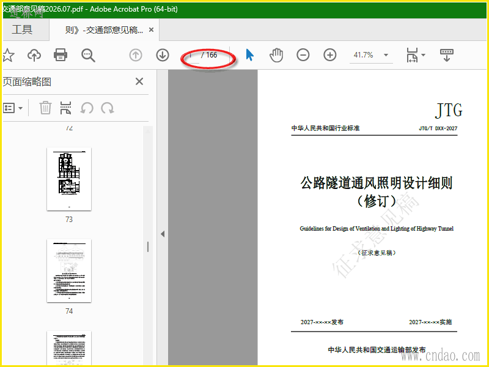Click the 2027-××-××发布 date text
489x367 pixels.
pyautogui.click(x=322, y=322)
